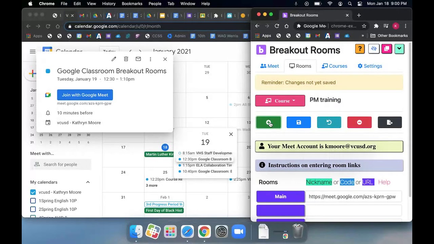This screenshot has height=244, width=434.
Task: Open the WAG Werris bookmark
Action: [x=224, y=36]
